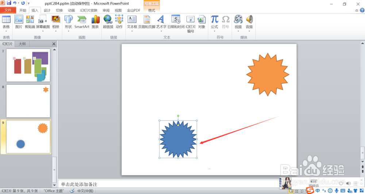Insert 日期和时间 (Date and Time)
The width and height of the screenshot is (365, 194).
[176, 22]
